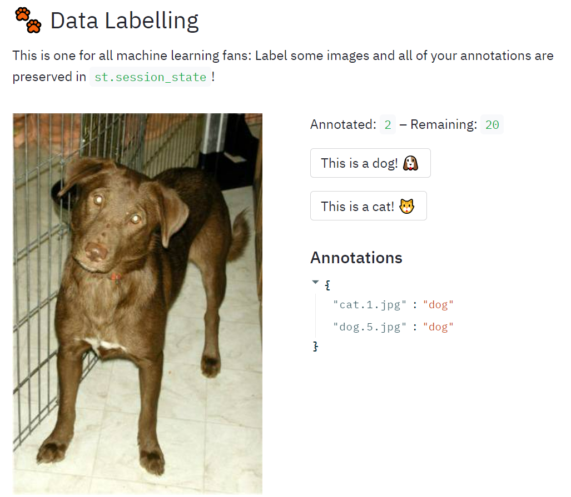Click the "dog" value for dog.5.jpg
Screen dimensions: 571x497
pos(438,327)
